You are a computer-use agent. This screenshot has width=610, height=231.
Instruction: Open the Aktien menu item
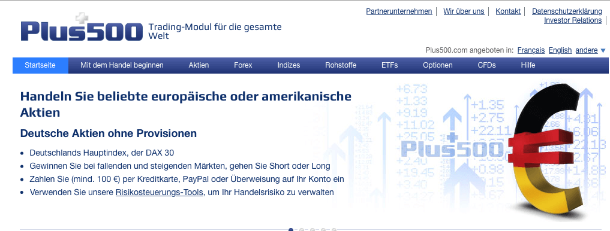(x=199, y=65)
